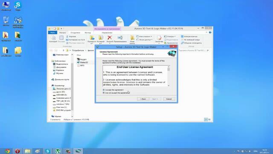
Task: Click the Next button in Setup wizard
Action: tap(155, 99)
